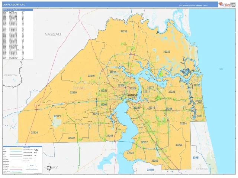
Task: Select ZIP code 32246 on the map
Action: [168, 109]
